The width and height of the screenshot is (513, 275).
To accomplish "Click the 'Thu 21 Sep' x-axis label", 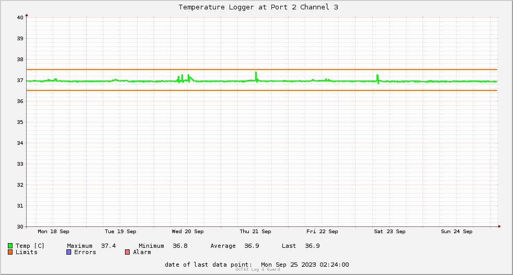I will pyautogui.click(x=256, y=232).
